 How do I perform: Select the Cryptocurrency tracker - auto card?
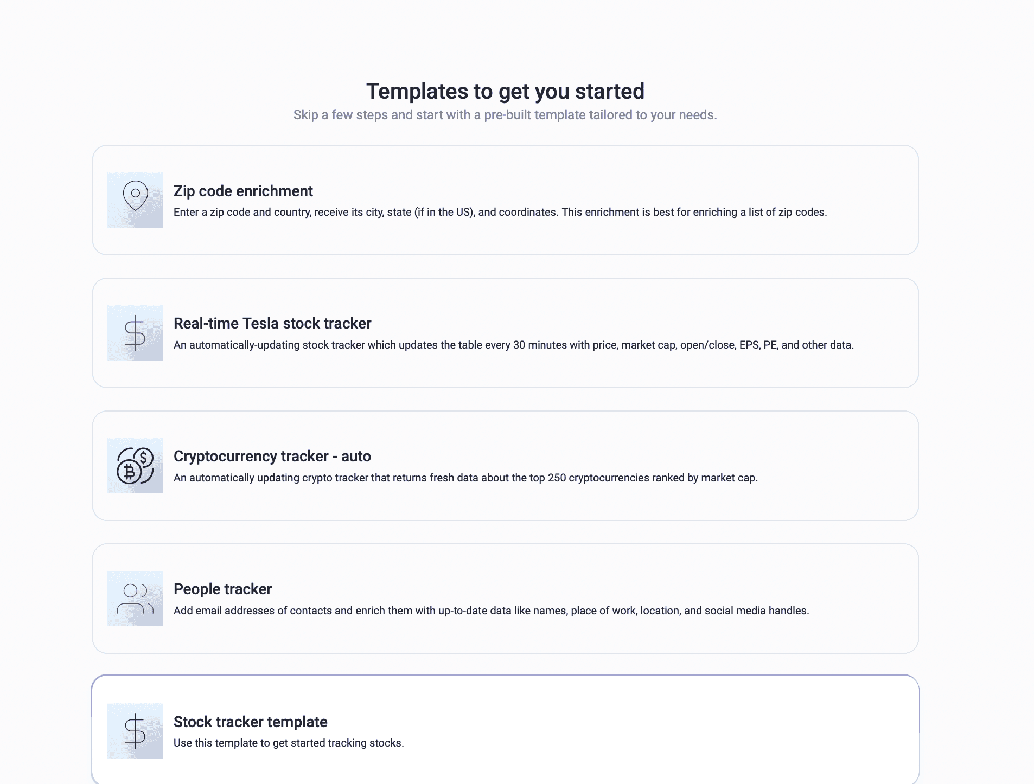tap(505, 466)
